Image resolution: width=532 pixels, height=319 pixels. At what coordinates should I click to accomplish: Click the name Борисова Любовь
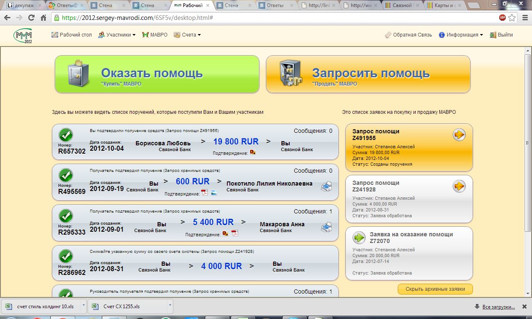coord(163,143)
